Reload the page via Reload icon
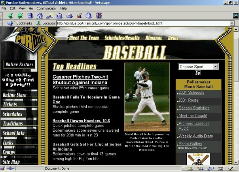 pos(30,15)
